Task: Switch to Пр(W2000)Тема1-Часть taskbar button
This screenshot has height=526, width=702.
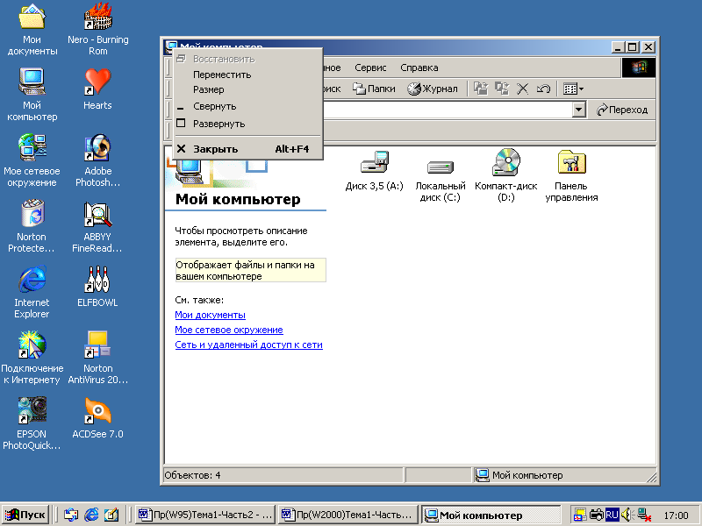Action: (x=347, y=515)
